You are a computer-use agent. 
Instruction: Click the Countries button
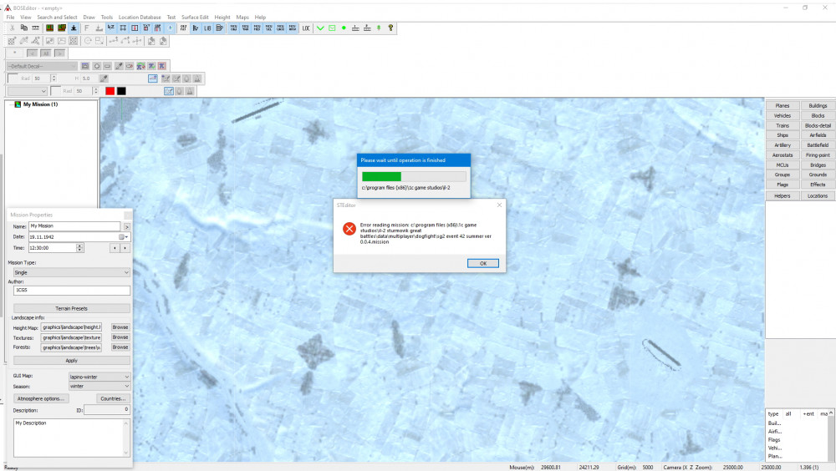[x=113, y=398]
